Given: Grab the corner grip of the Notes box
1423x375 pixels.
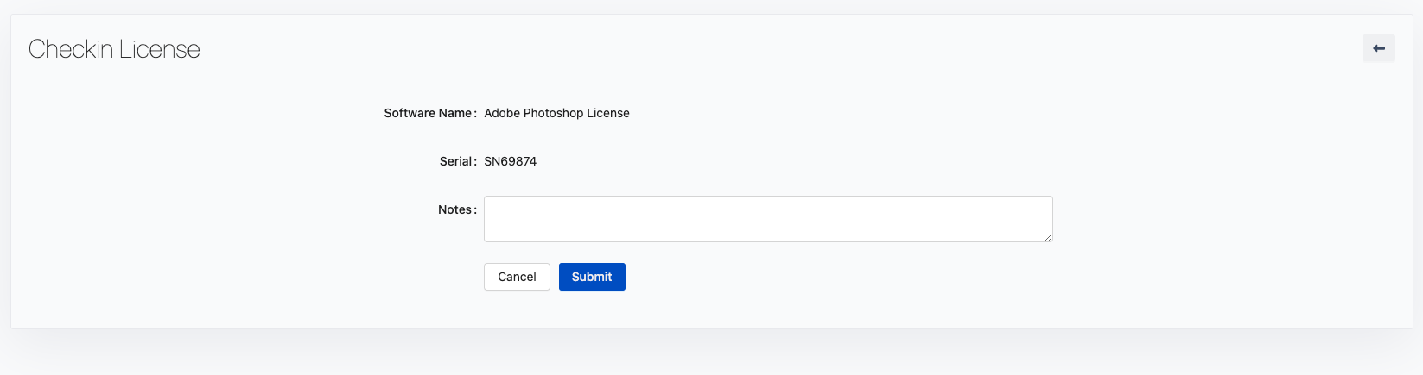Looking at the screenshot, I should tap(1048, 237).
